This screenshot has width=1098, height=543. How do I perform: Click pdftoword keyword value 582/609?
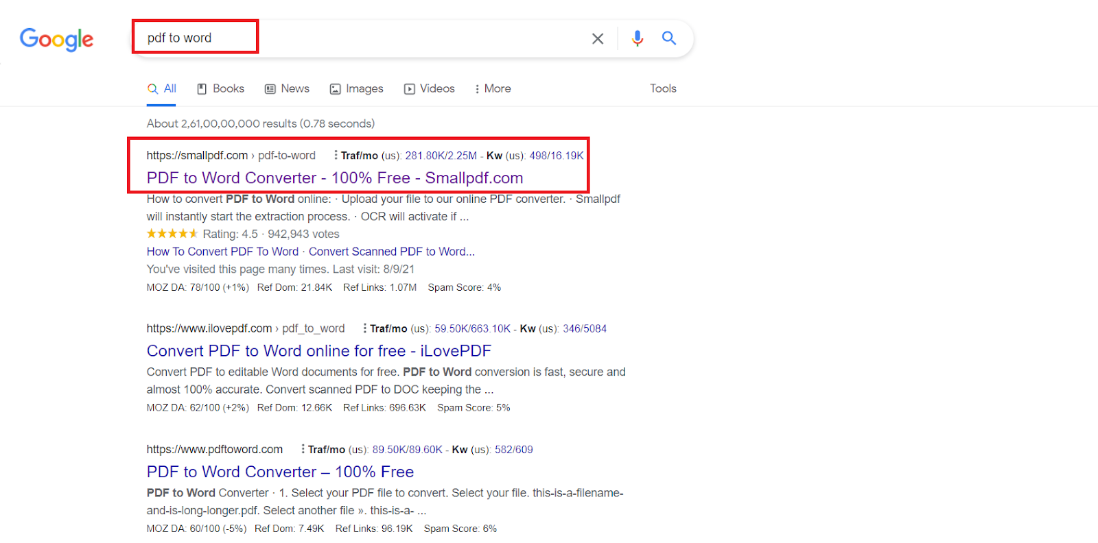[514, 449]
